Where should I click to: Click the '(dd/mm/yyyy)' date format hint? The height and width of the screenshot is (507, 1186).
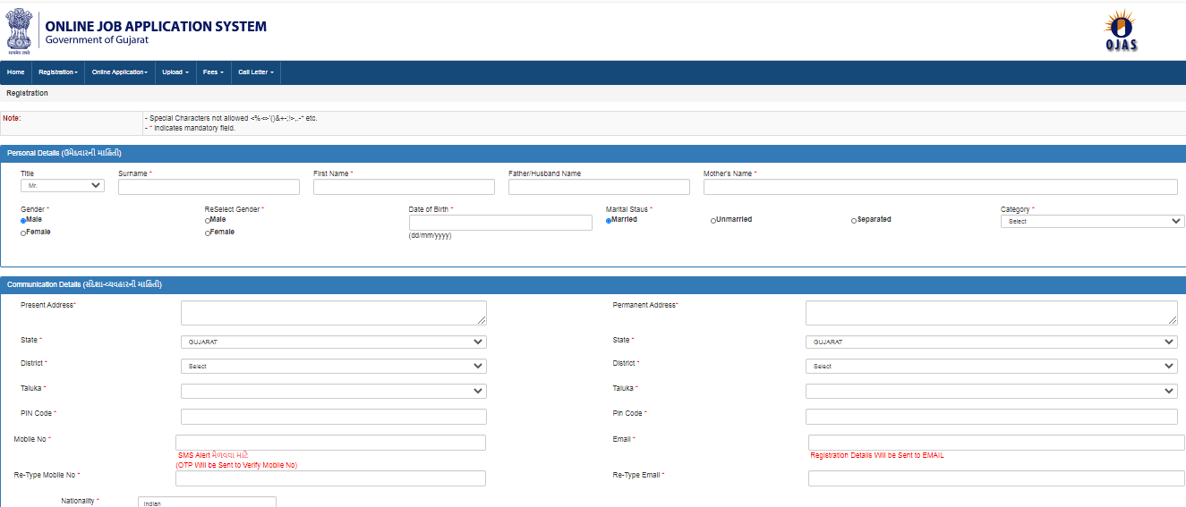pyautogui.click(x=431, y=236)
